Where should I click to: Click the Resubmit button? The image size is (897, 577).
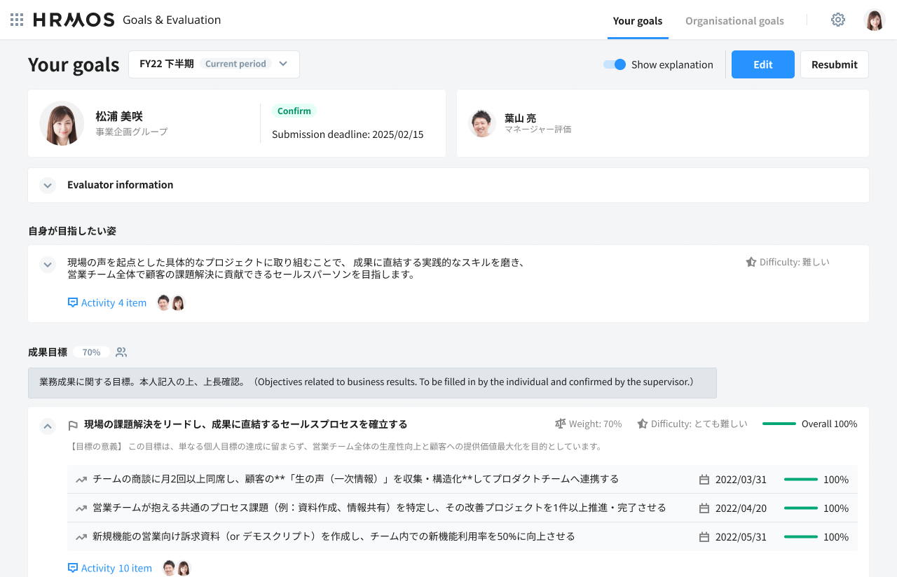pos(834,64)
